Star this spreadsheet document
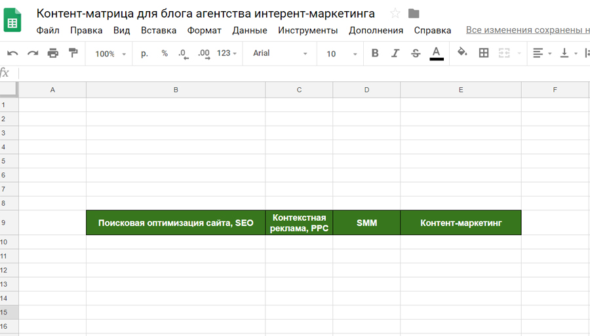 click(395, 14)
